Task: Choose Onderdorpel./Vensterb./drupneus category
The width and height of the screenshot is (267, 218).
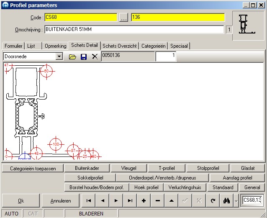Action: 162,178
